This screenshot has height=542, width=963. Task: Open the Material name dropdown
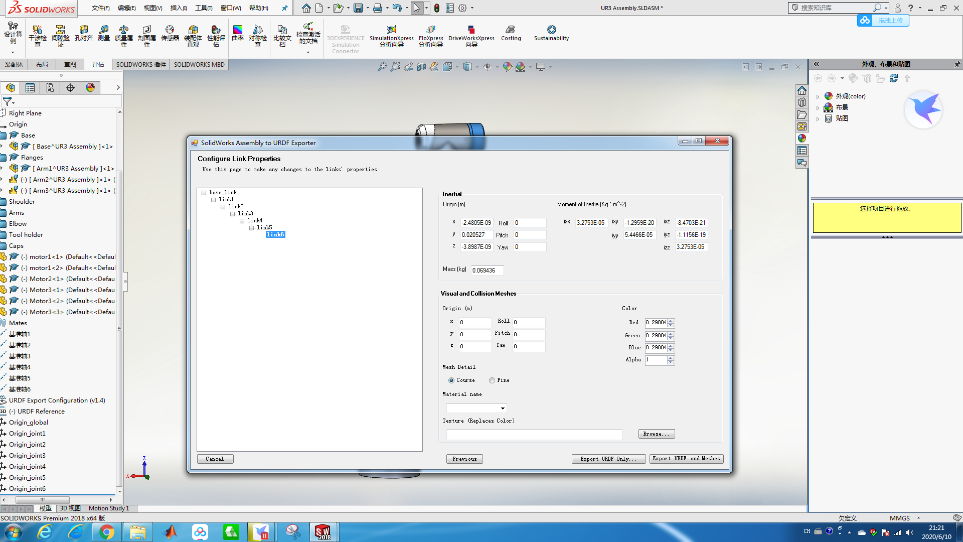503,408
